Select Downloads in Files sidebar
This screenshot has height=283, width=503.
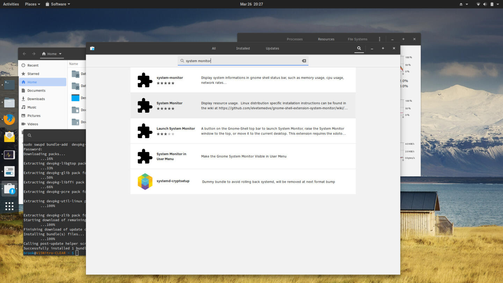tap(43, 99)
